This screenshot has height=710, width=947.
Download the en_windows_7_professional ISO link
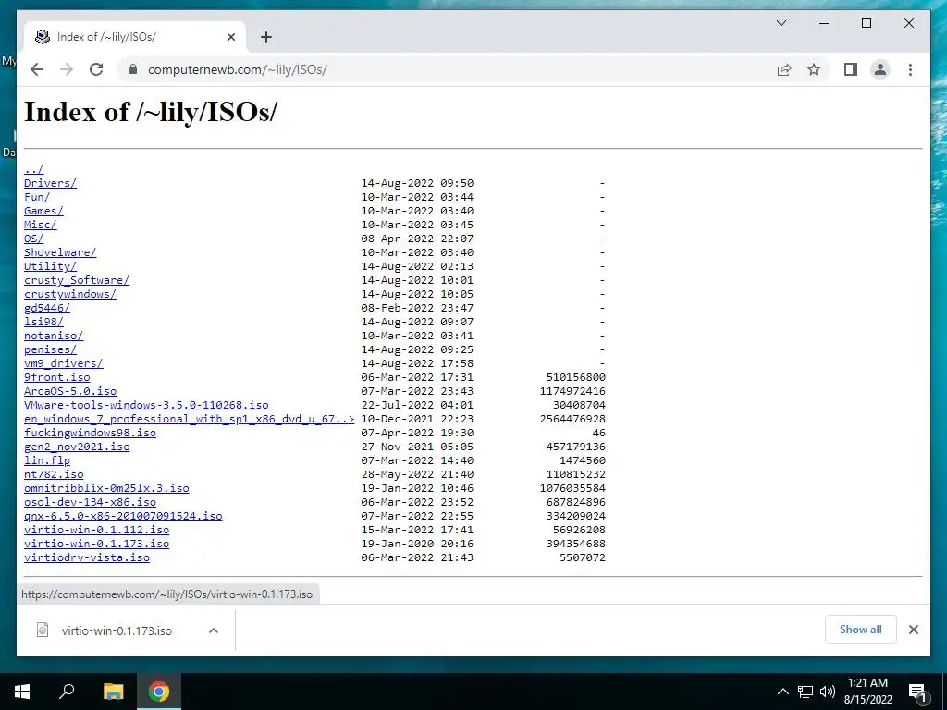pos(189,419)
